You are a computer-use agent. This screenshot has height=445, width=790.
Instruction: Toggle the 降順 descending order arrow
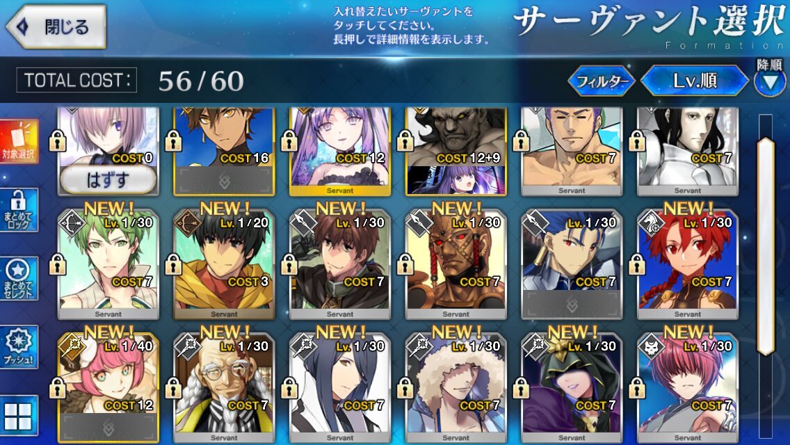[x=769, y=81]
